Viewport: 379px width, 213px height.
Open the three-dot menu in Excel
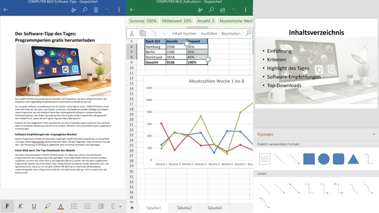point(246,10)
